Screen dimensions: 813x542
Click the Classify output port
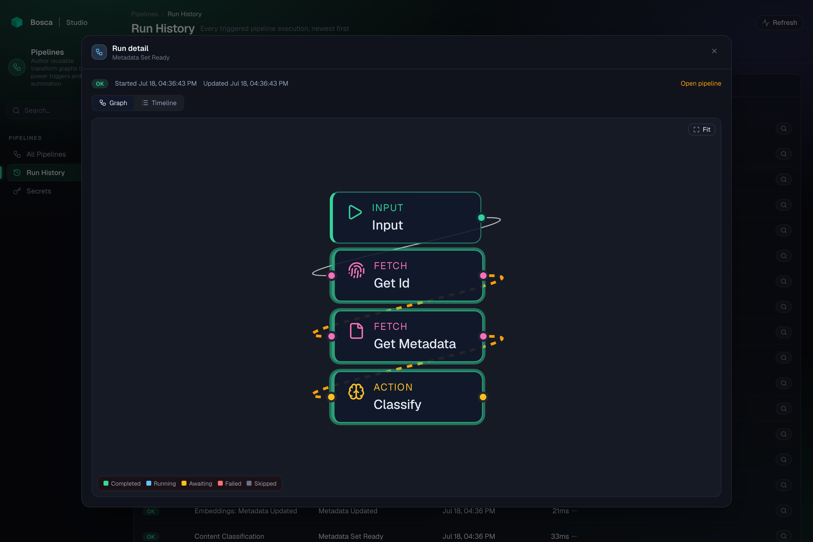483,397
